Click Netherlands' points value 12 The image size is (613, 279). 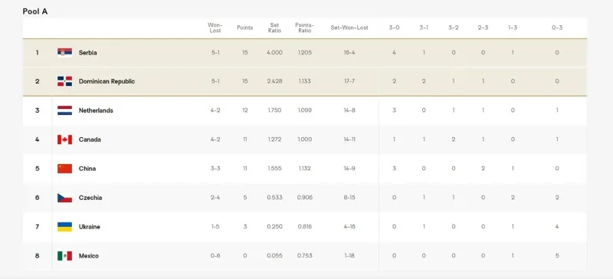point(244,110)
